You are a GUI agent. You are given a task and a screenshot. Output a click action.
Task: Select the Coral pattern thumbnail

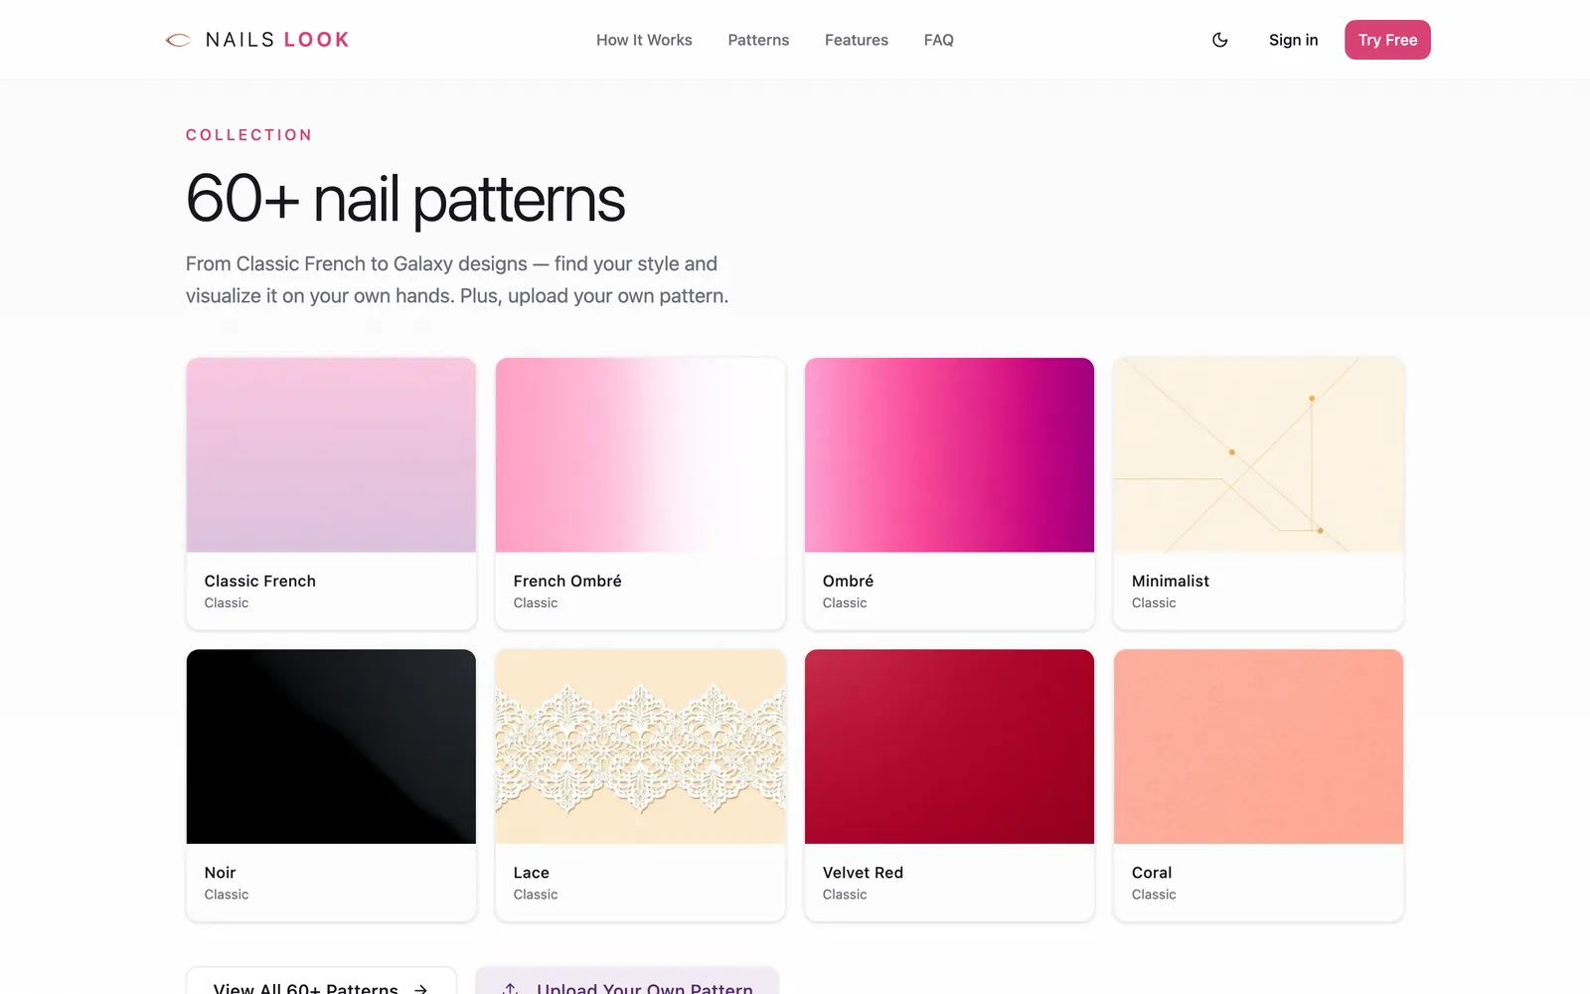pyautogui.click(x=1258, y=746)
